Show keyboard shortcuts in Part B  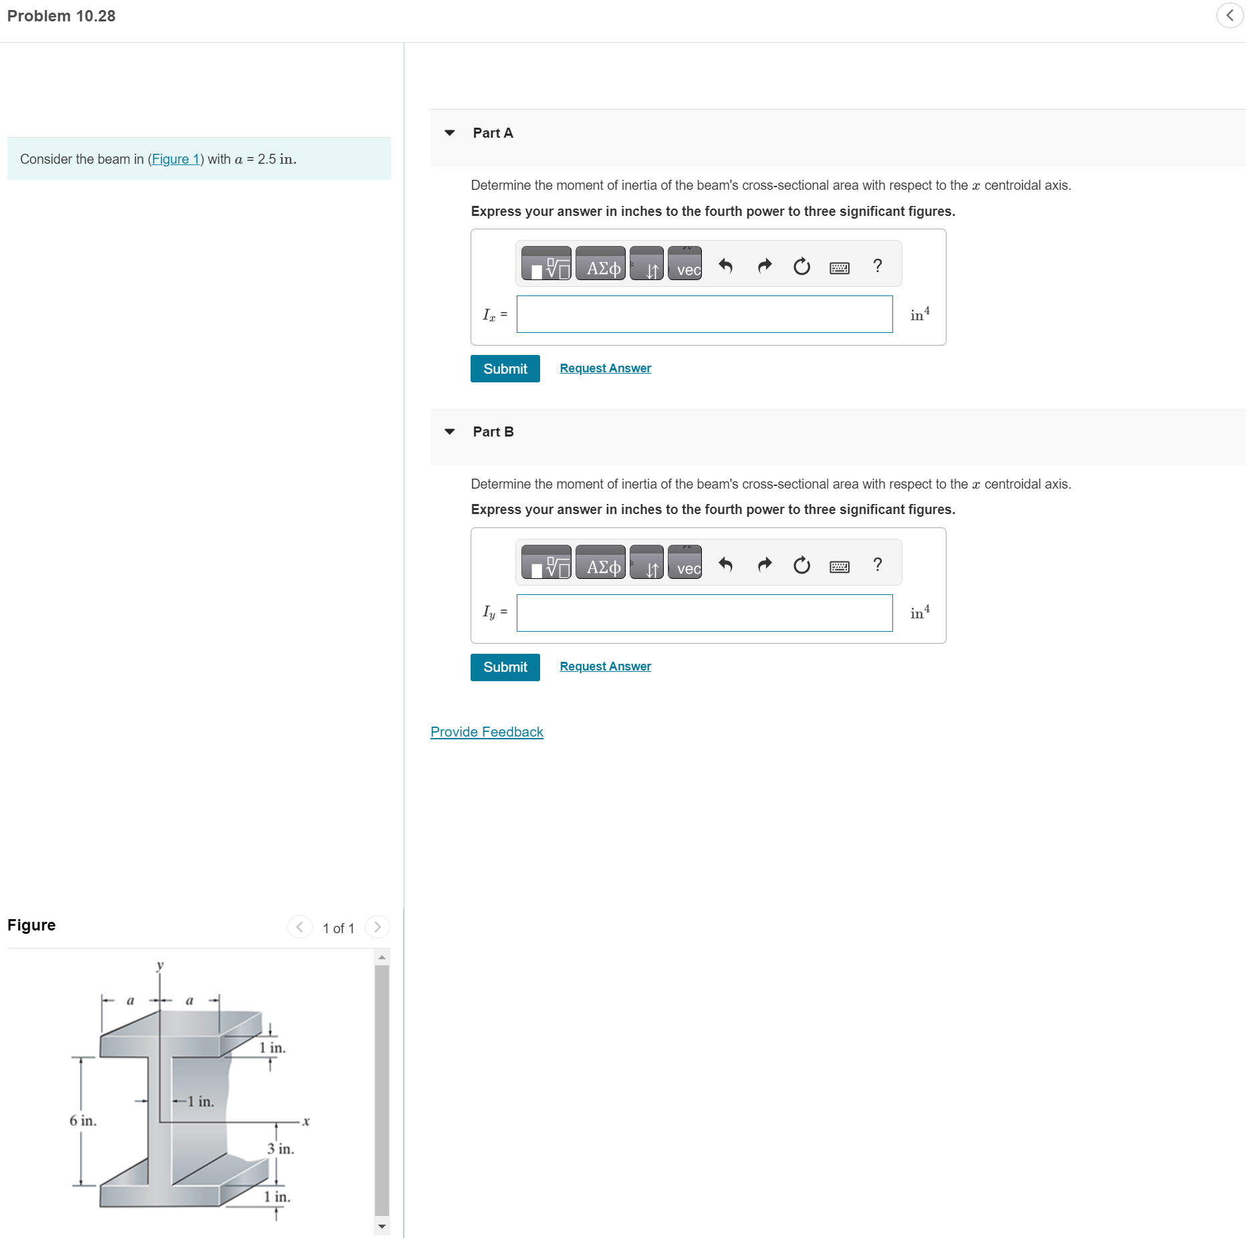coord(840,567)
